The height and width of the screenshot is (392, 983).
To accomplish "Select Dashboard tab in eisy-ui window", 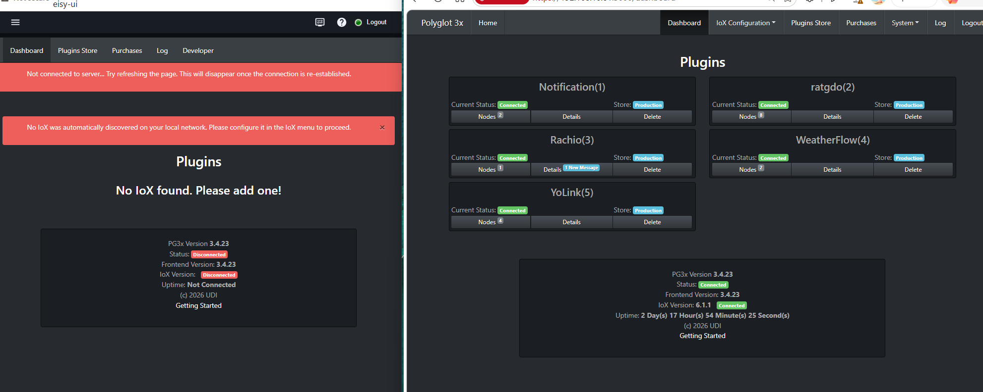I will pyautogui.click(x=27, y=50).
